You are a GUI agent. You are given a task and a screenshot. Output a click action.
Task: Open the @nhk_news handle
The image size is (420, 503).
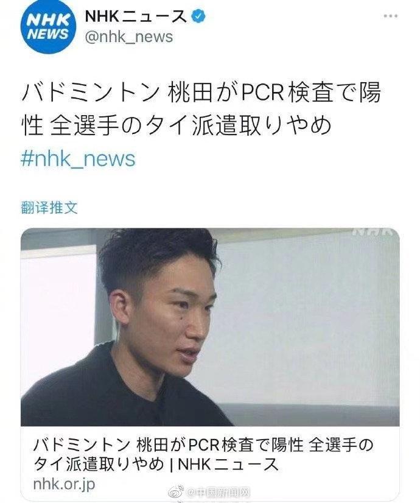[x=129, y=37]
